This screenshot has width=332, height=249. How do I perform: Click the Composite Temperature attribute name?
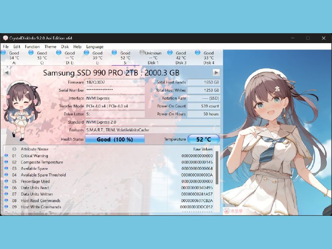[x=42, y=162]
